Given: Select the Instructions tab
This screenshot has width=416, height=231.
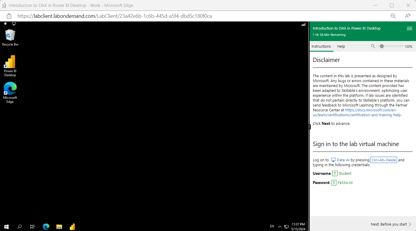Looking at the screenshot, I should coord(321,46).
